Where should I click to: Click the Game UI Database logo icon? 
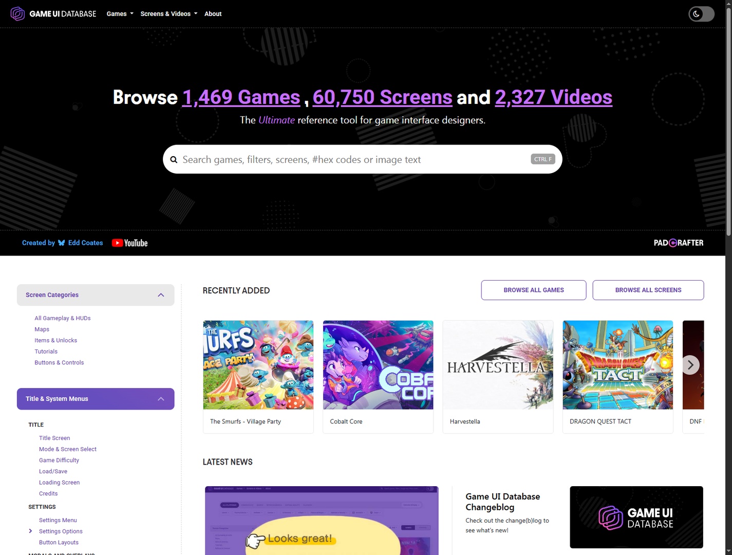click(17, 14)
